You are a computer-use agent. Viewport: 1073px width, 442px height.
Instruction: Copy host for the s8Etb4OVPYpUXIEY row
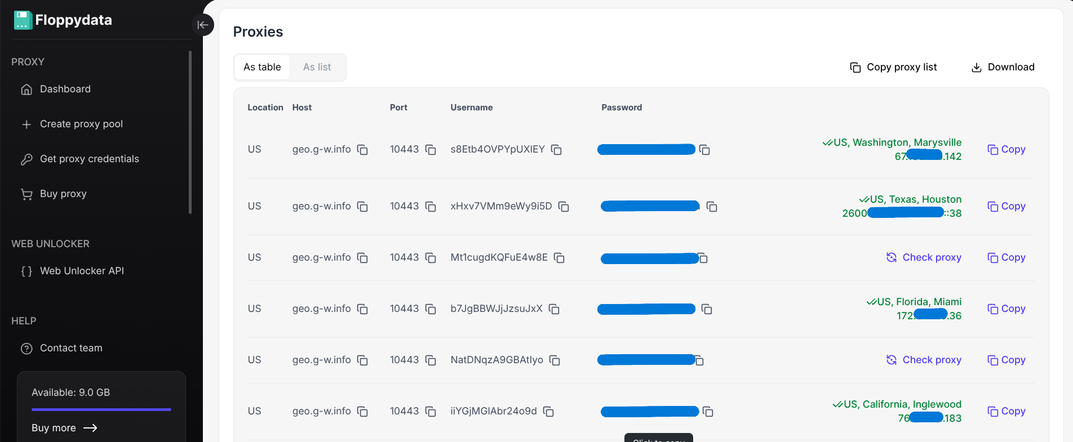coord(362,150)
